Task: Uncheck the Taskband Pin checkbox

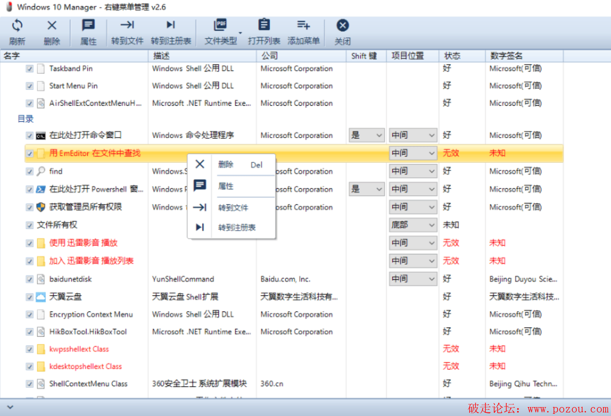Action: coord(29,69)
